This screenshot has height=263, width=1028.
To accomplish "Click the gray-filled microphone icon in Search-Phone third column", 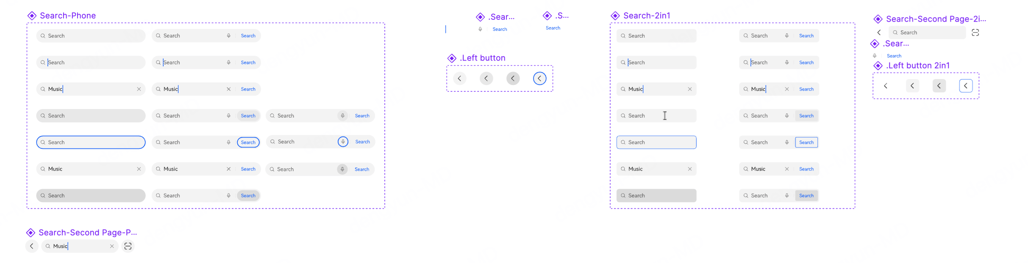I will (x=342, y=169).
